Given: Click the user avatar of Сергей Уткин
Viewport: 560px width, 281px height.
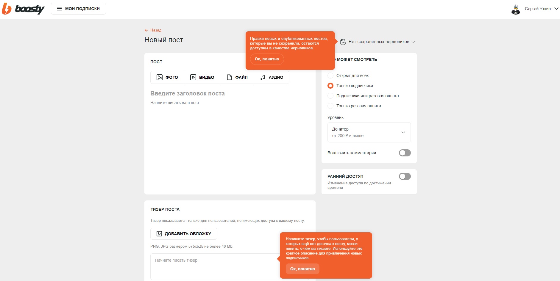Looking at the screenshot, I should point(516,9).
